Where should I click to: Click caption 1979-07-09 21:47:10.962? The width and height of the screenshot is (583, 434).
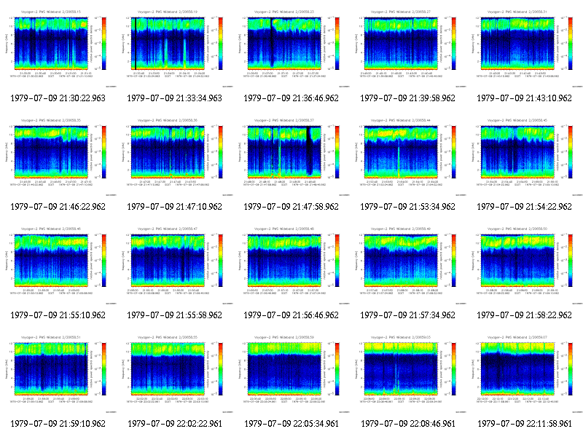coord(174,207)
